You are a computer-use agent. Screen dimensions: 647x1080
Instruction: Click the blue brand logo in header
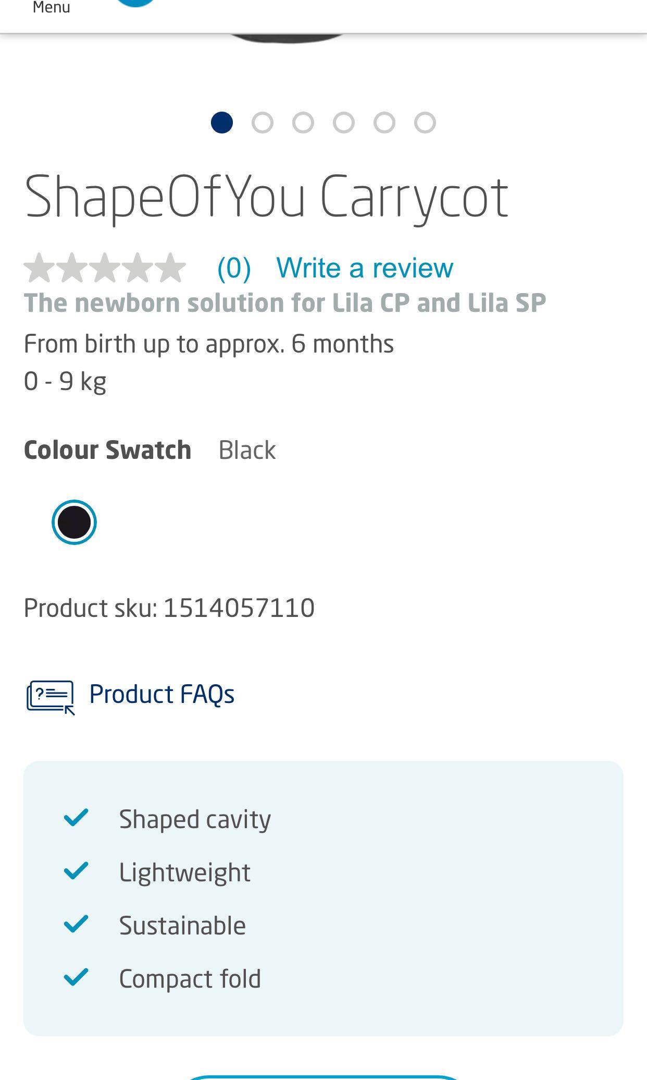click(135, 3)
